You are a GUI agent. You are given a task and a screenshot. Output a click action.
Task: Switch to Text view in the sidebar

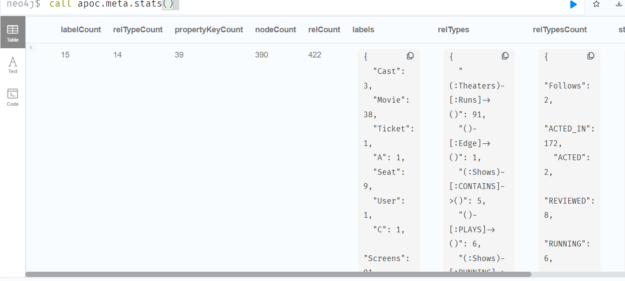(12, 64)
